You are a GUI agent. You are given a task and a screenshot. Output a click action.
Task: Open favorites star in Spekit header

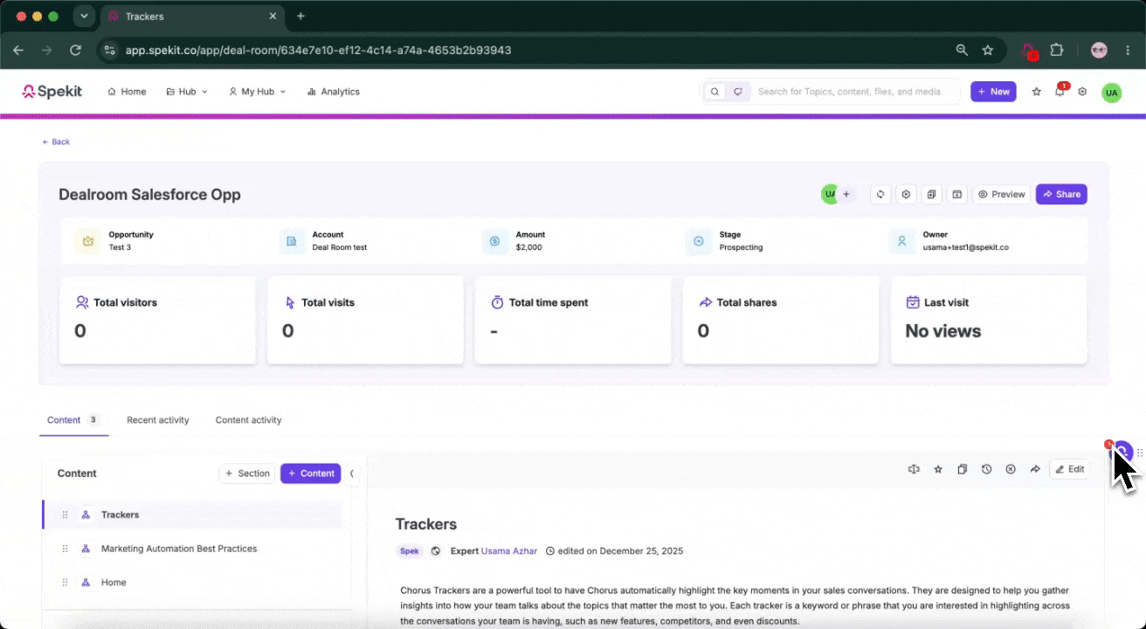click(1037, 92)
